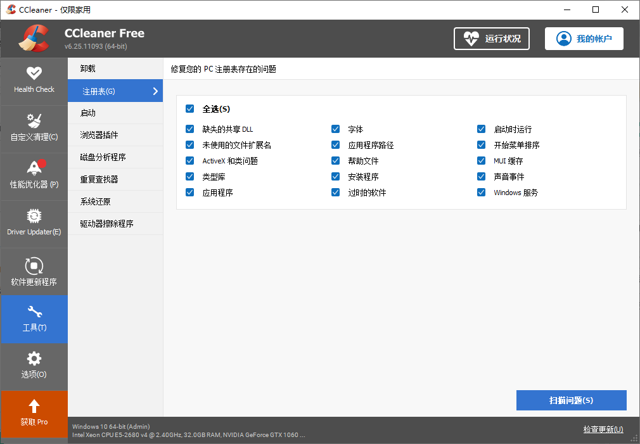Toggle off the 字体 registry option

(335, 129)
